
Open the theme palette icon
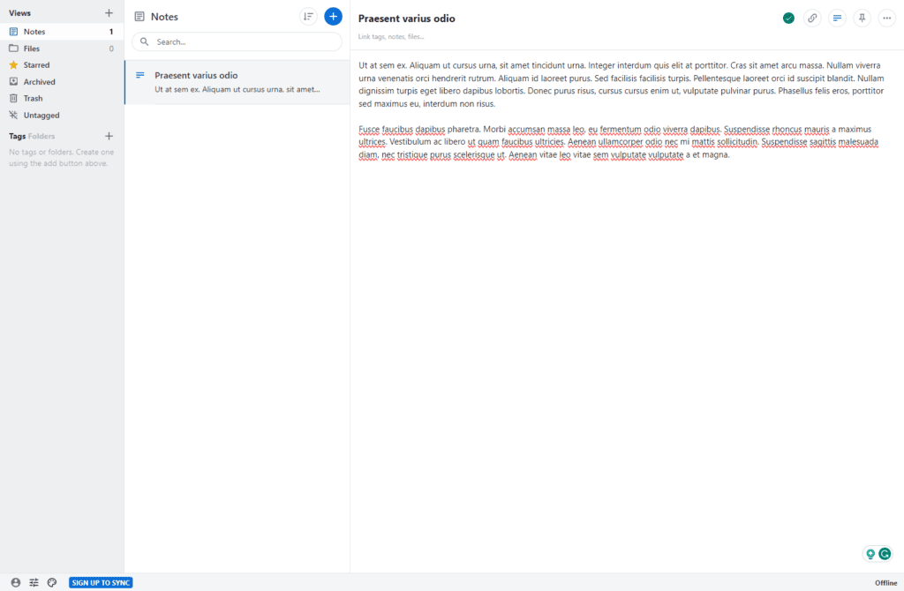point(52,582)
